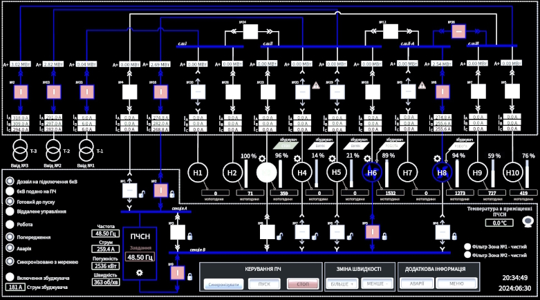Click Частота value 48.50 Гц
The width and height of the screenshot is (540, 300).
coord(105,234)
